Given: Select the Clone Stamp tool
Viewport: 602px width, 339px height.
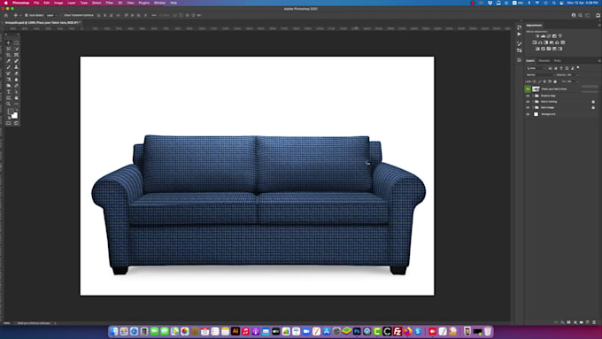Looking at the screenshot, I should (16, 67).
